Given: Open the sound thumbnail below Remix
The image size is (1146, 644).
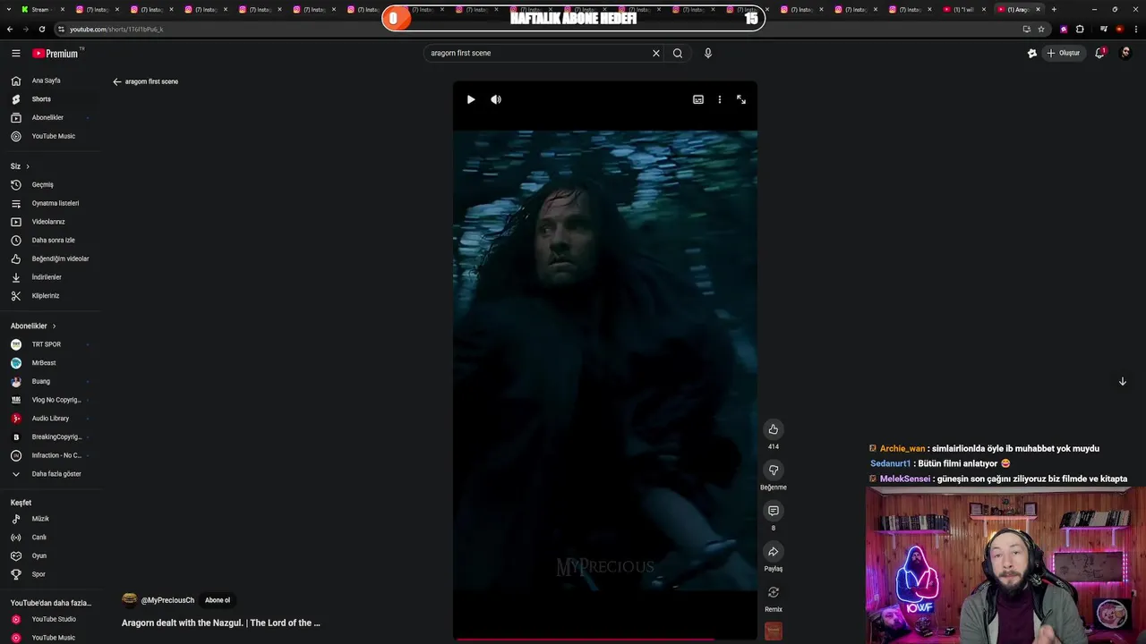Looking at the screenshot, I should pos(774,631).
